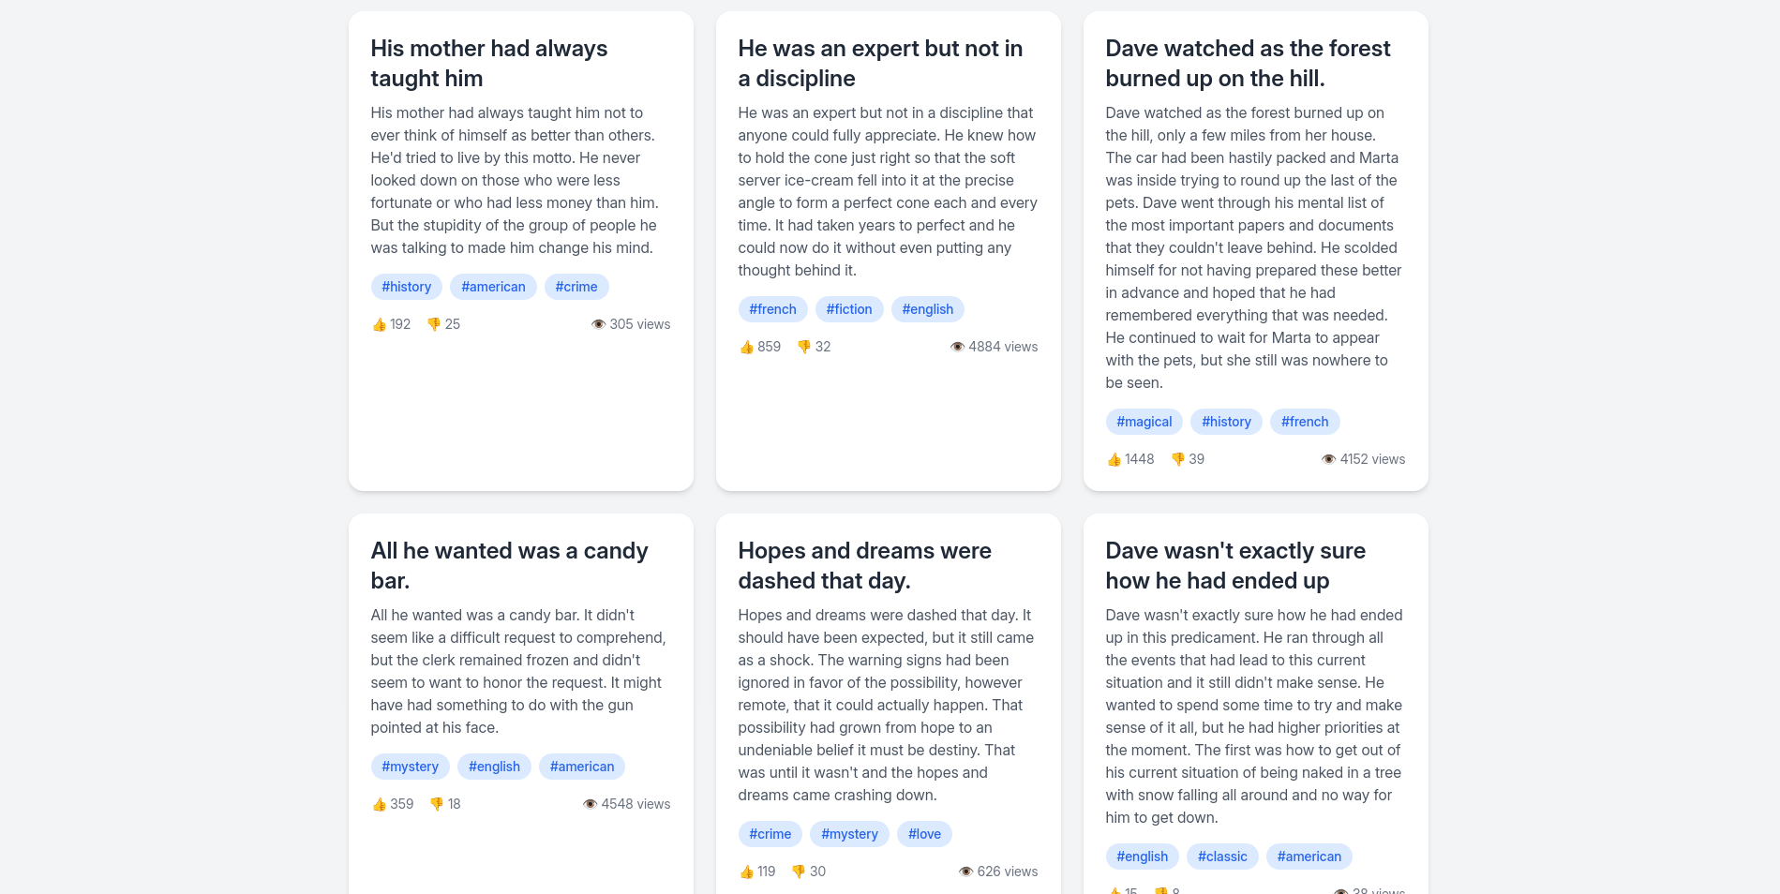1780x894 pixels.
Task: Click the eye icon beside 4884 views
Action: point(957,347)
